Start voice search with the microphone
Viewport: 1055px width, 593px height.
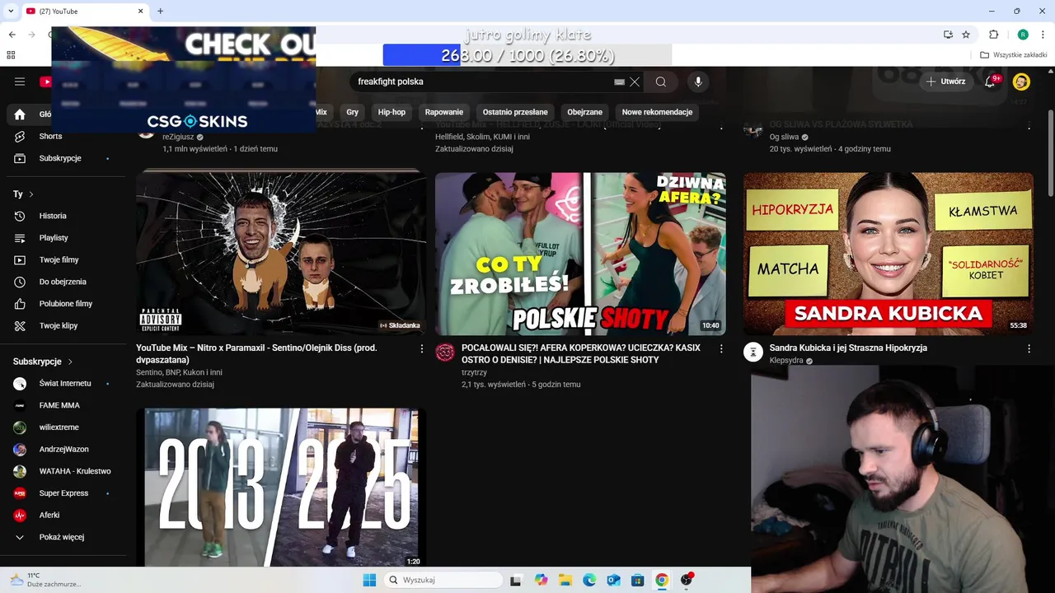(x=698, y=82)
